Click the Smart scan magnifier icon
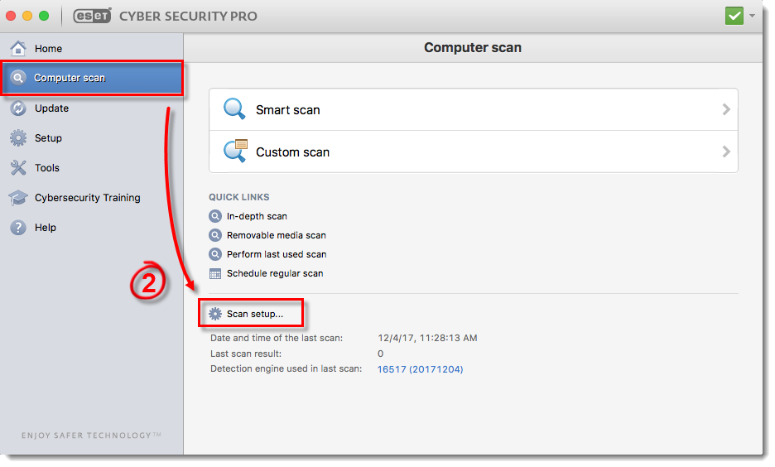Image resolution: width=775 pixels, height=467 pixels. 235,109
